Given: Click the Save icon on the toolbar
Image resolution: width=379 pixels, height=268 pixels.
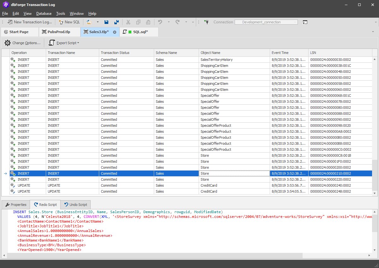Looking at the screenshot, I should [x=106, y=22].
